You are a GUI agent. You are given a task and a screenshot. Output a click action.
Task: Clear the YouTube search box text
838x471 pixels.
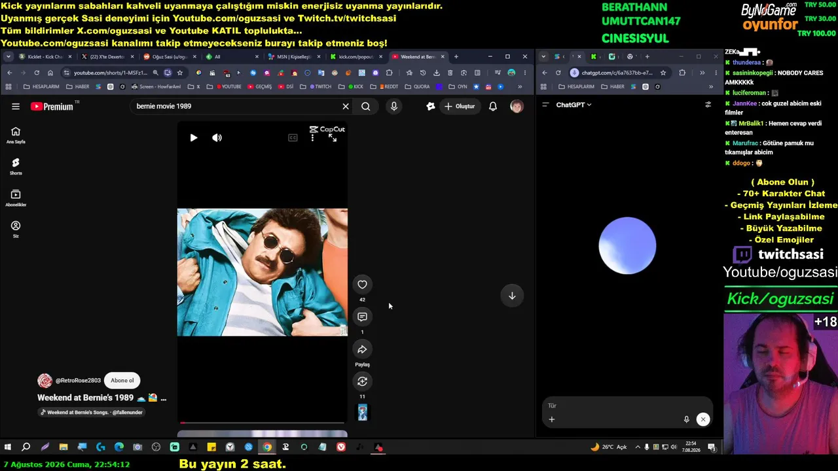coord(346,106)
